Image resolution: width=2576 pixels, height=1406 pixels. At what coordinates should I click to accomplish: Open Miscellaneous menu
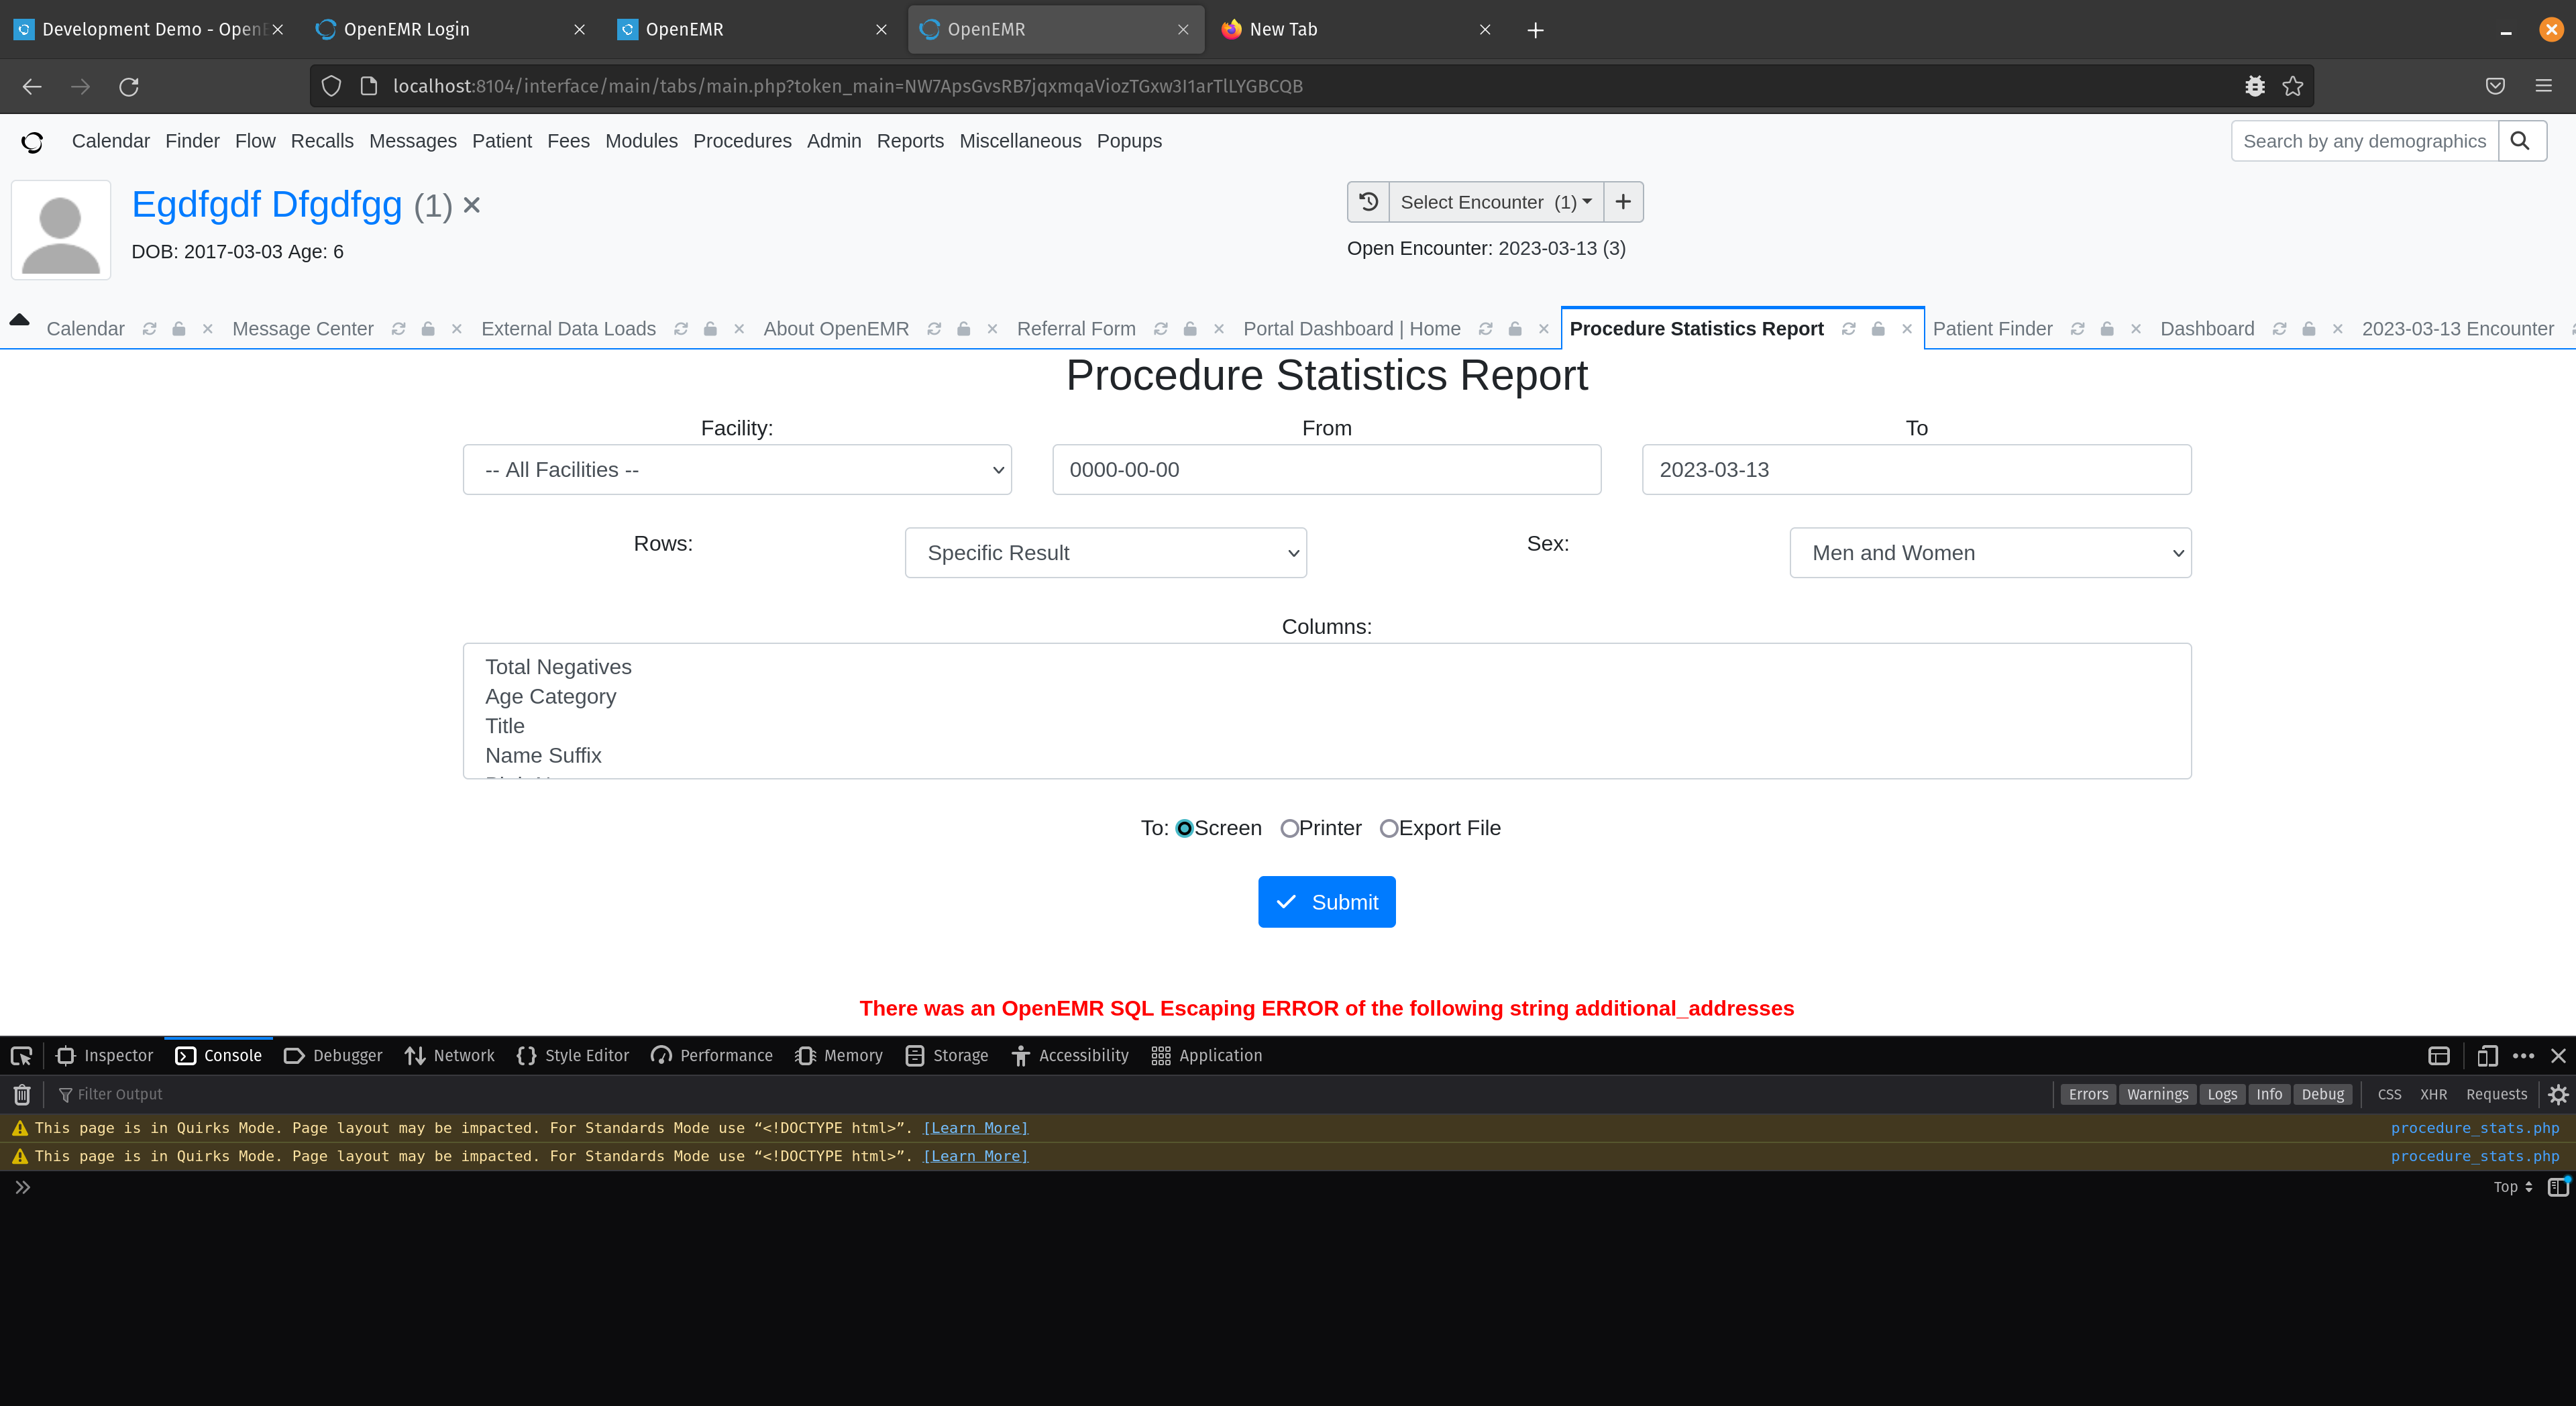click(x=1020, y=142)
